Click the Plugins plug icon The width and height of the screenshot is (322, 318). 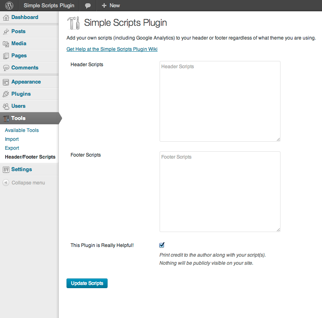[6, 94]
